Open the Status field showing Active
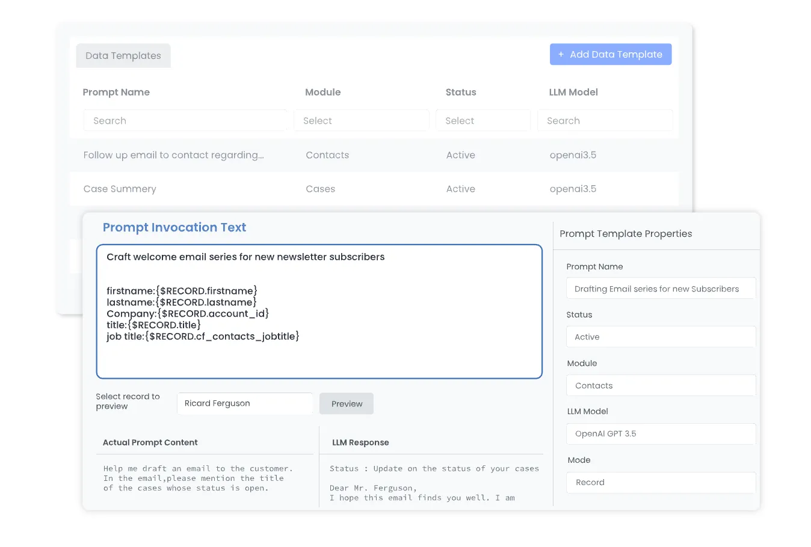811x547 pixels. point(661,337)
